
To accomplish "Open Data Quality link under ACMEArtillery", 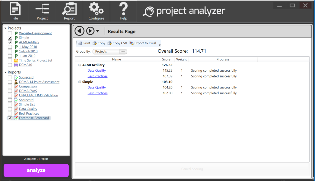I will point(96,71).
